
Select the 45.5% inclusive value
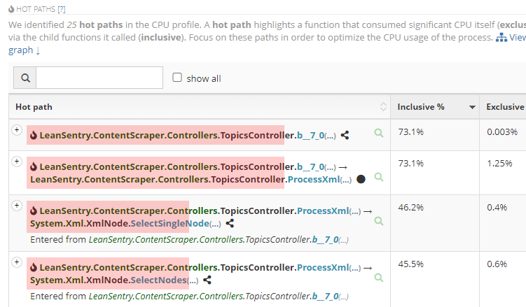tap(411, 264)
